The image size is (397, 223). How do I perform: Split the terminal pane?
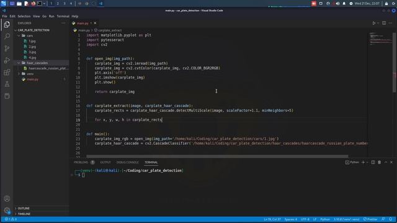[x=373, y=162]
